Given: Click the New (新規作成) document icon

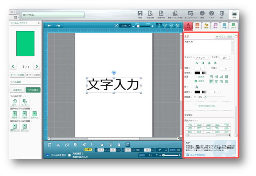Looking at the screenshot, I should [161, 14].
